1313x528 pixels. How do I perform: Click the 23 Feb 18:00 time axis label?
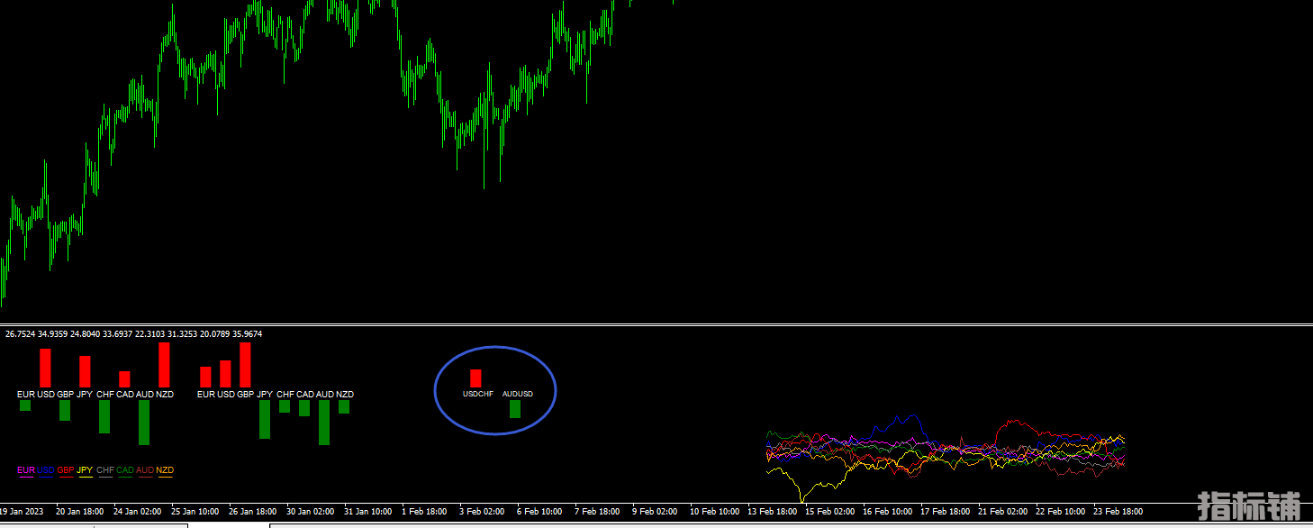[x=1118, y=512]
